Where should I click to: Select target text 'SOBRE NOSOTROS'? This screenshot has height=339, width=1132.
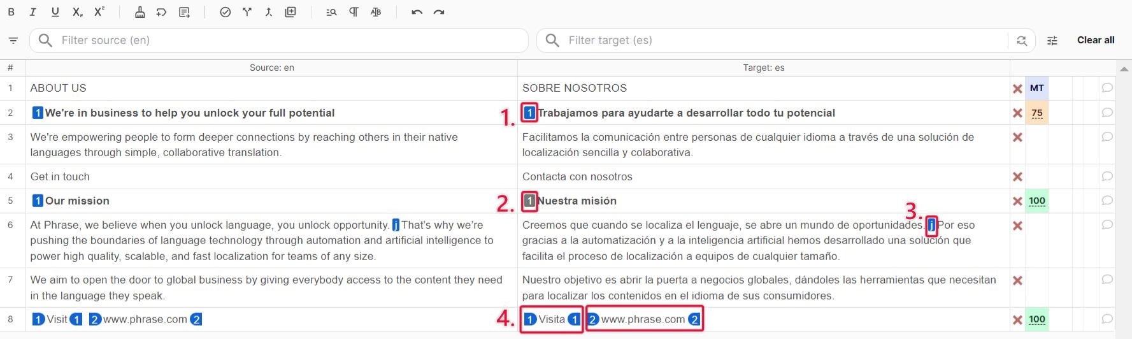575,88
